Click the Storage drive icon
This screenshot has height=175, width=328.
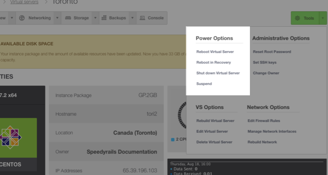point(68,18)
